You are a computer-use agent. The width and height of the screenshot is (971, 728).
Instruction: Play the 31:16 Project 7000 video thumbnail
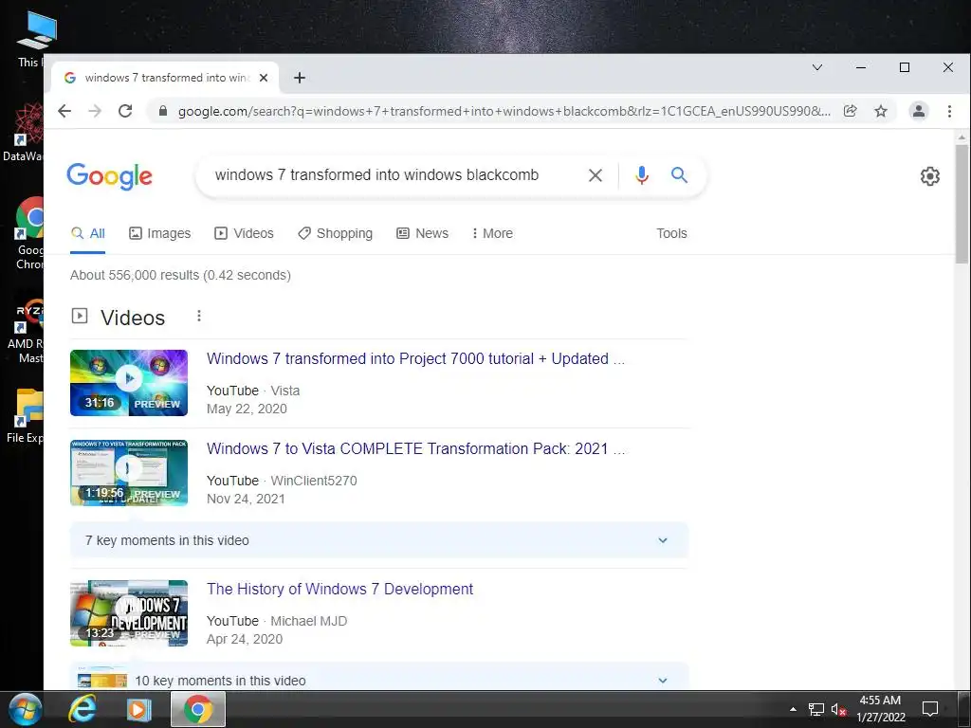129,383
